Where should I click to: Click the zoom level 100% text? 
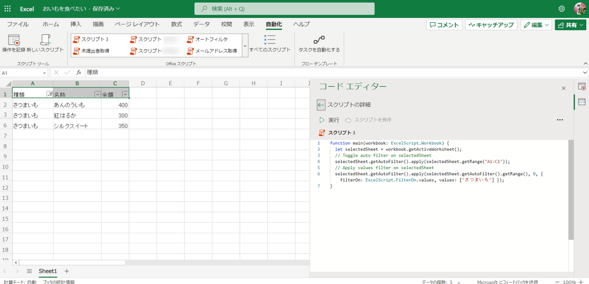tap(570, 282)
